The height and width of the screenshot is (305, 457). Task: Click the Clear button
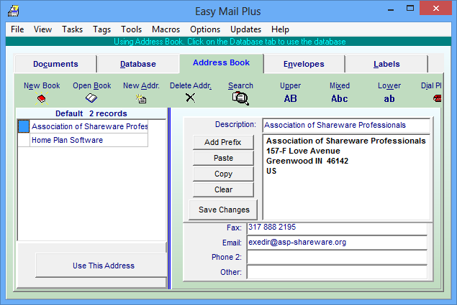click(x=223, y=189)
